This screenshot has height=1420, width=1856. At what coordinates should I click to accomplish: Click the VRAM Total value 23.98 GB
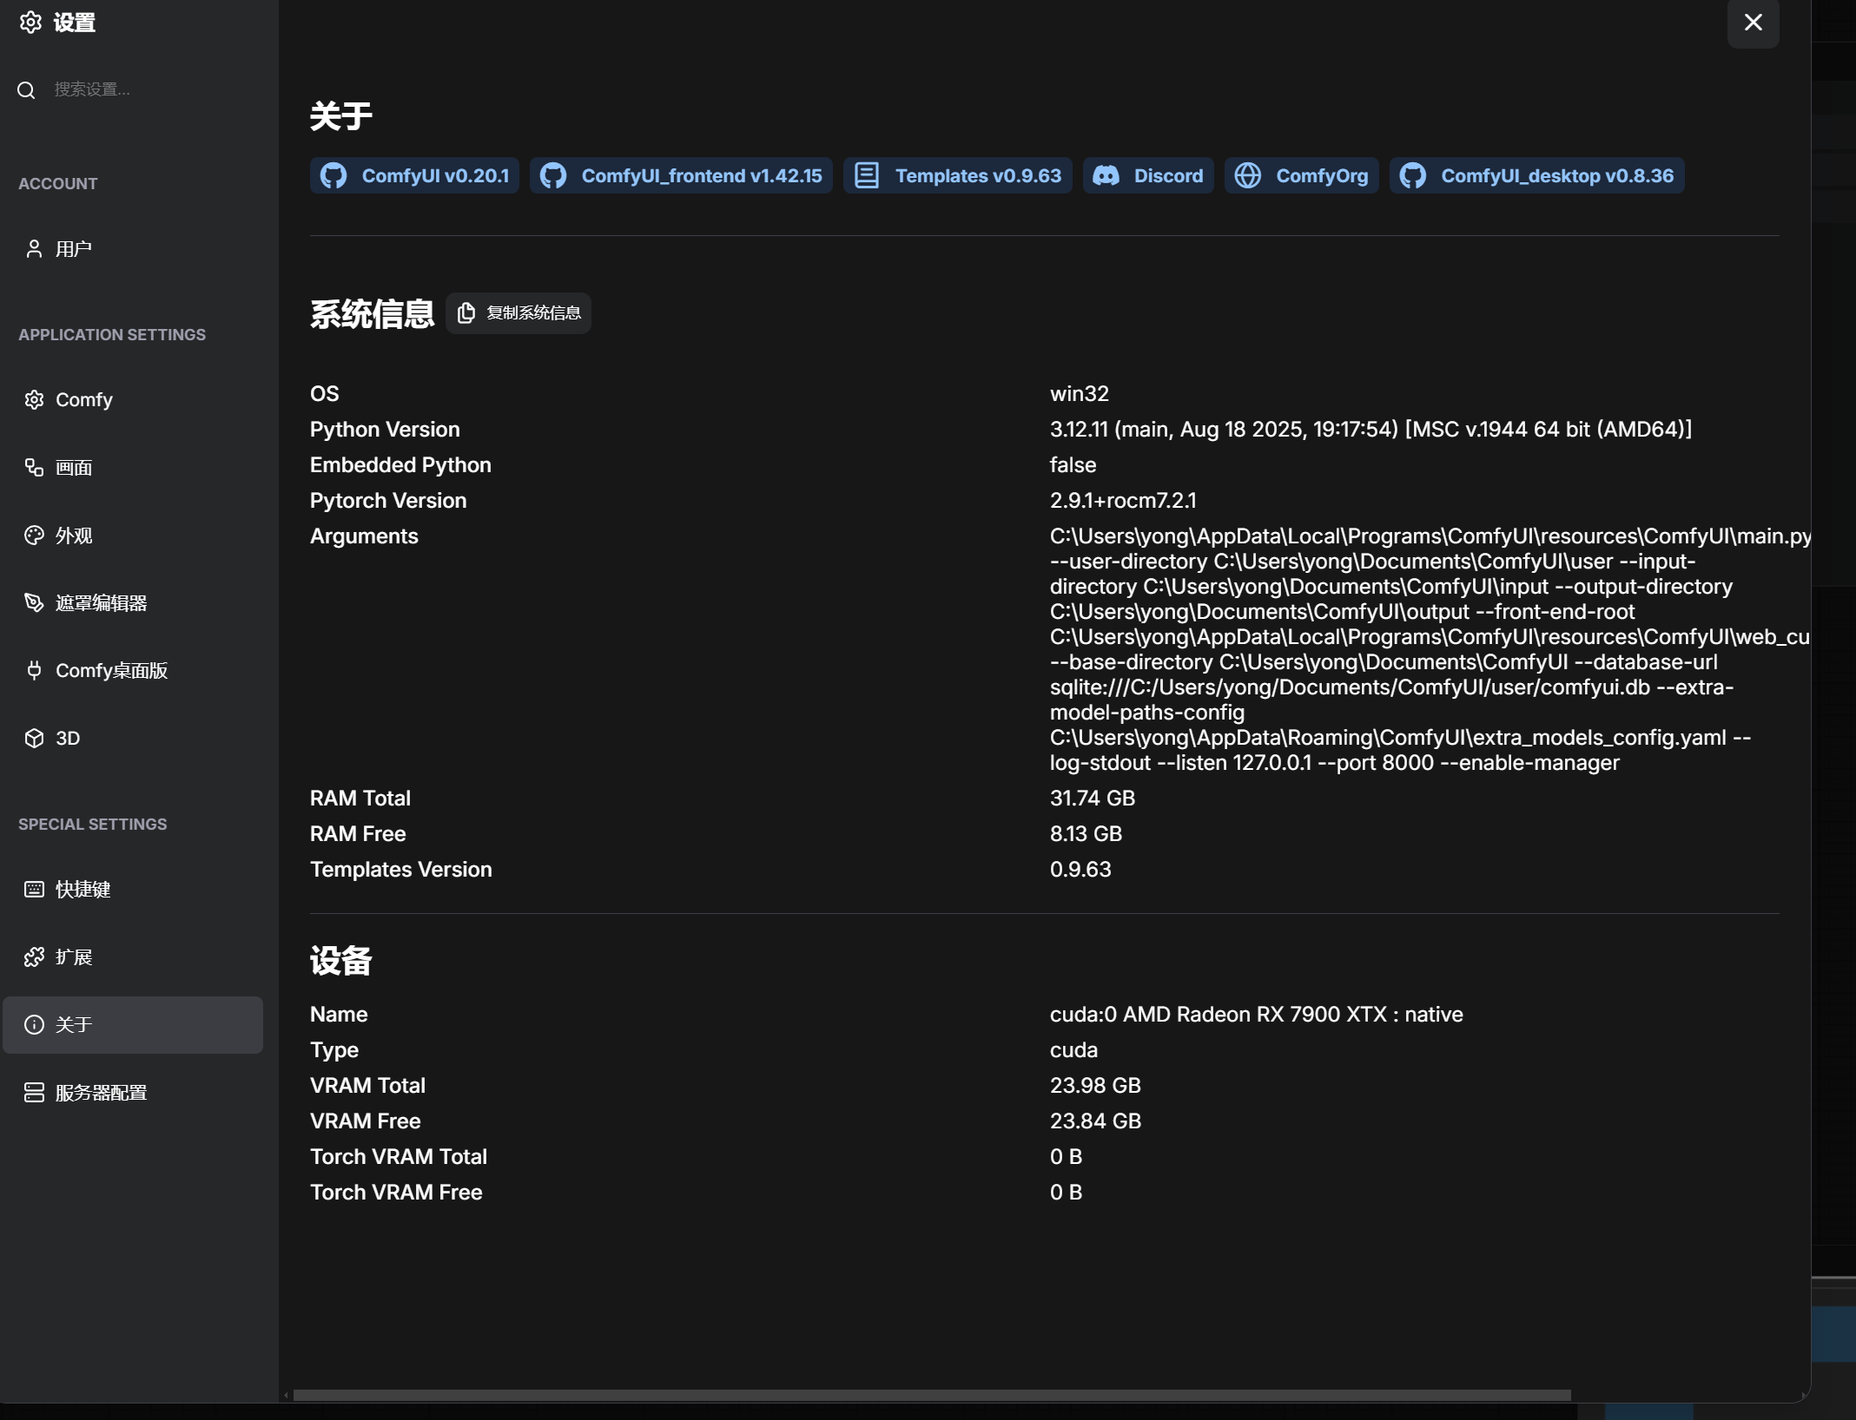pos(1095,1086)
